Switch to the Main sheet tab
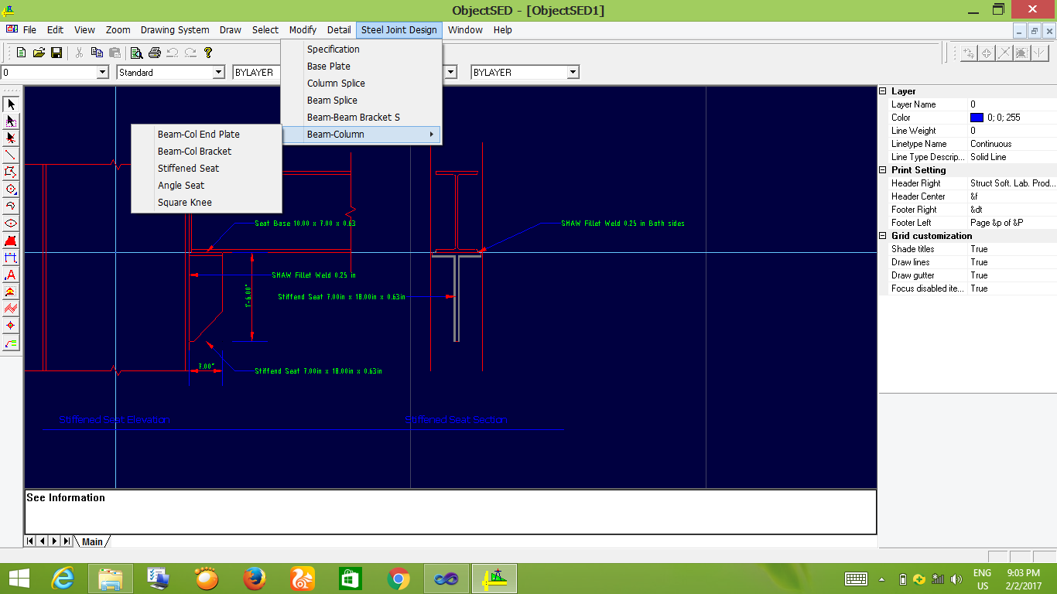1057x594 pixels. click(92, 541)
